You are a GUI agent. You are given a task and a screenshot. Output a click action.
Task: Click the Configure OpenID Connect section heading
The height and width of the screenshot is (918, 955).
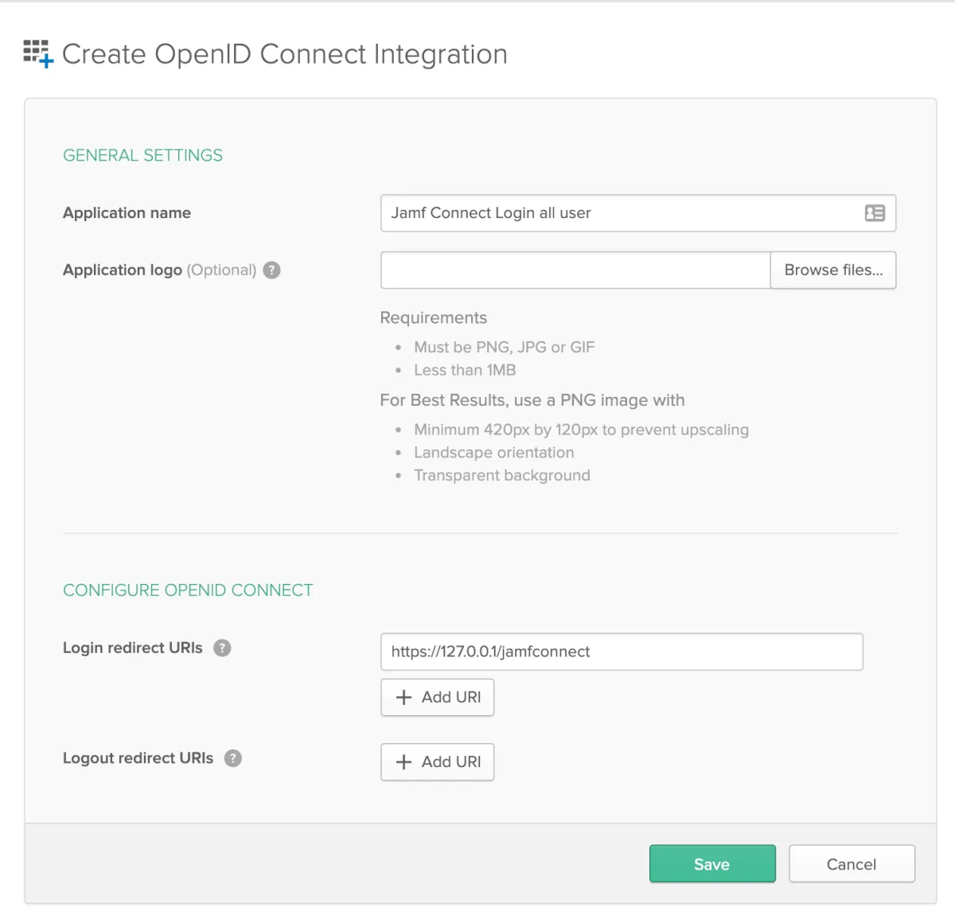pyautogui.click(x=188, y=590)
